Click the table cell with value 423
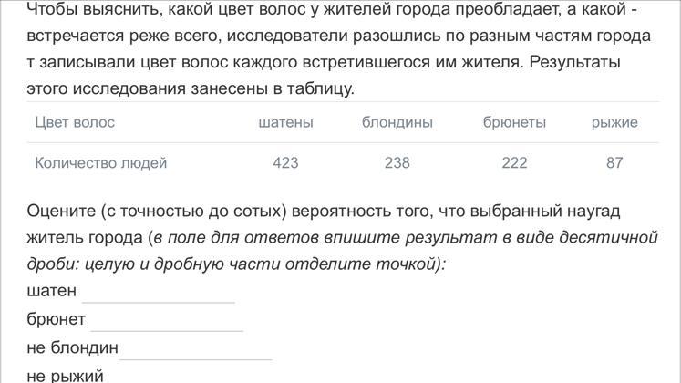 (x=285, y=163)
